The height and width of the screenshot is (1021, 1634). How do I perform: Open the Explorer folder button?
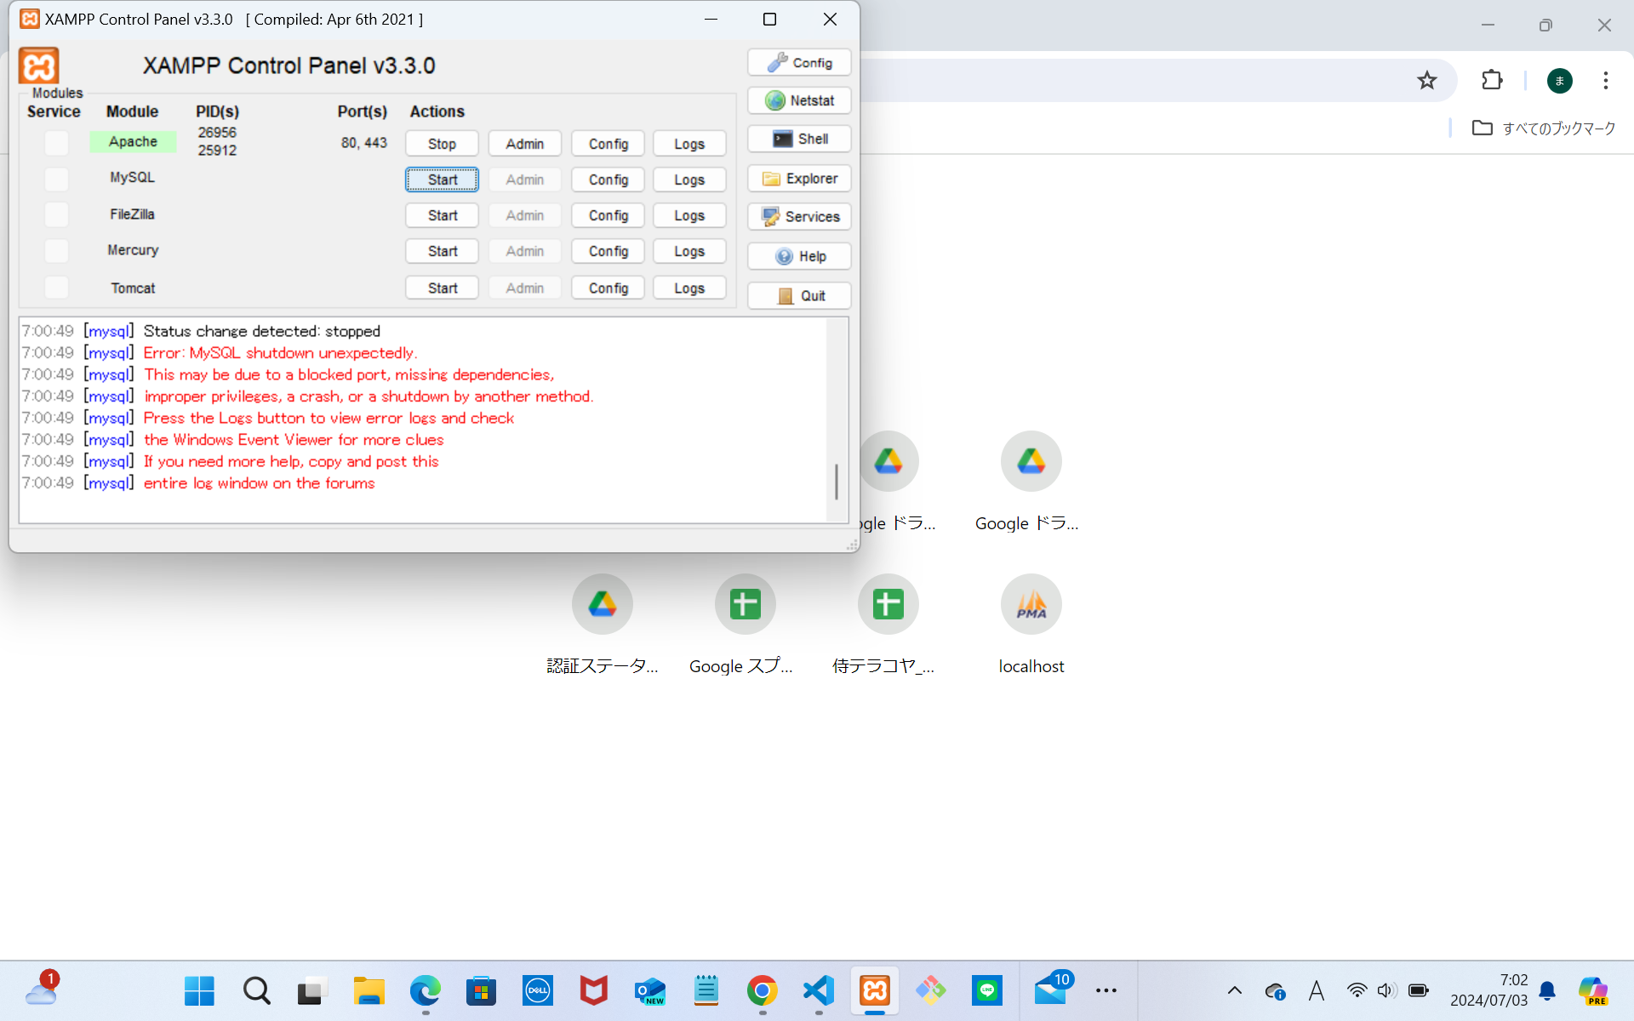[x=799, y=179]
